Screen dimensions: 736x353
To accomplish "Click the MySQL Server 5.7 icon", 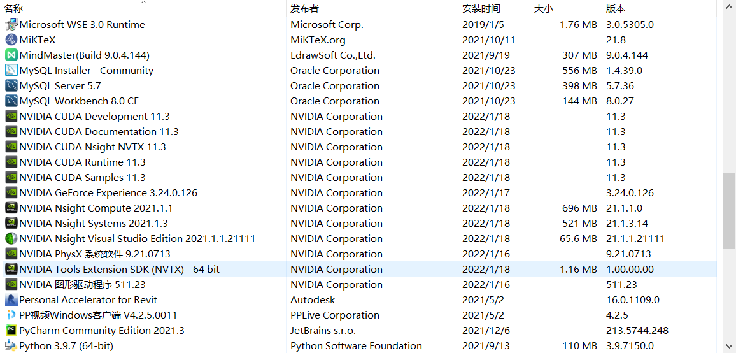I will tap(11, 86).
